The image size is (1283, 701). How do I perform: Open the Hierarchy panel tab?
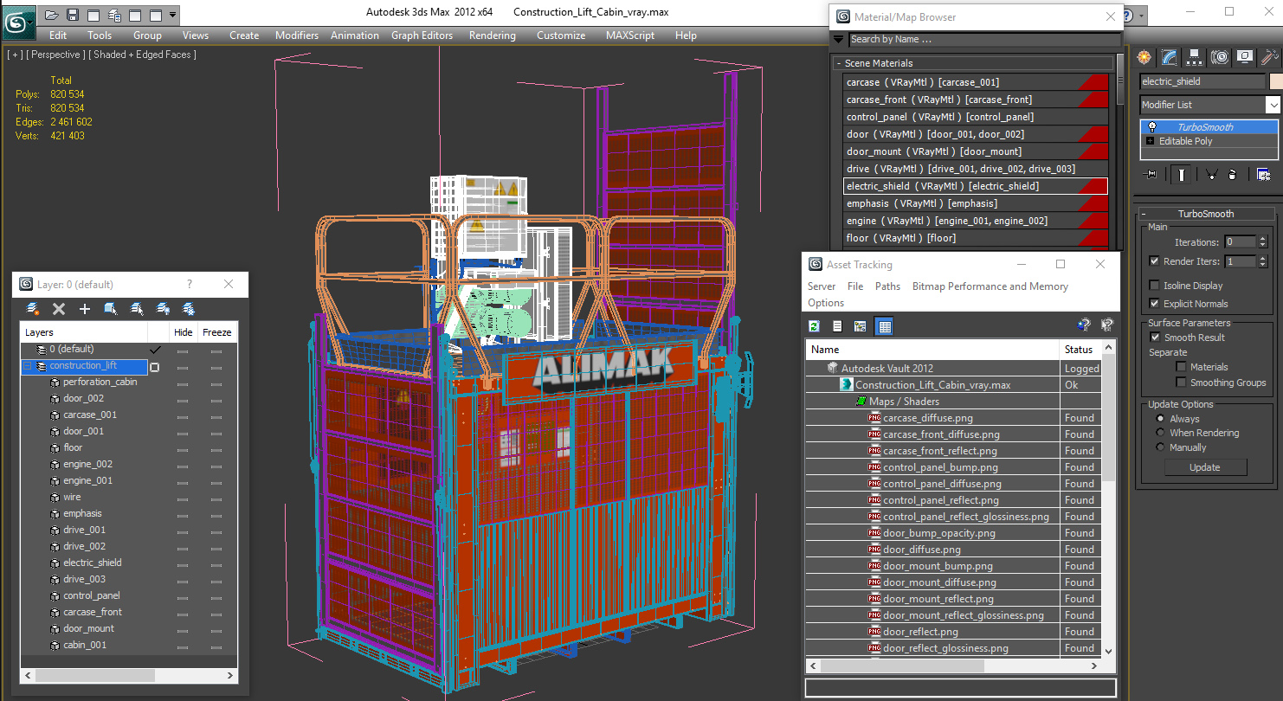click(1195, 57)
